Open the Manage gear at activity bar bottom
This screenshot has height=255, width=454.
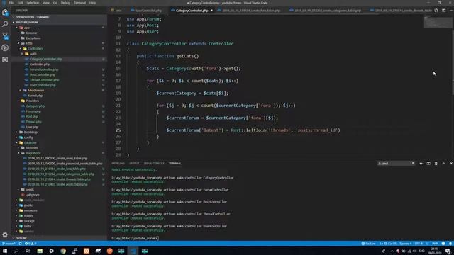pos(5,234)
